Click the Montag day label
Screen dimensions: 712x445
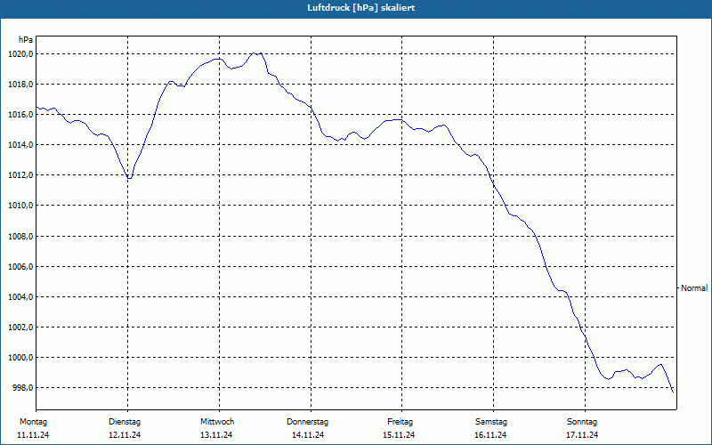pos(33,422)
